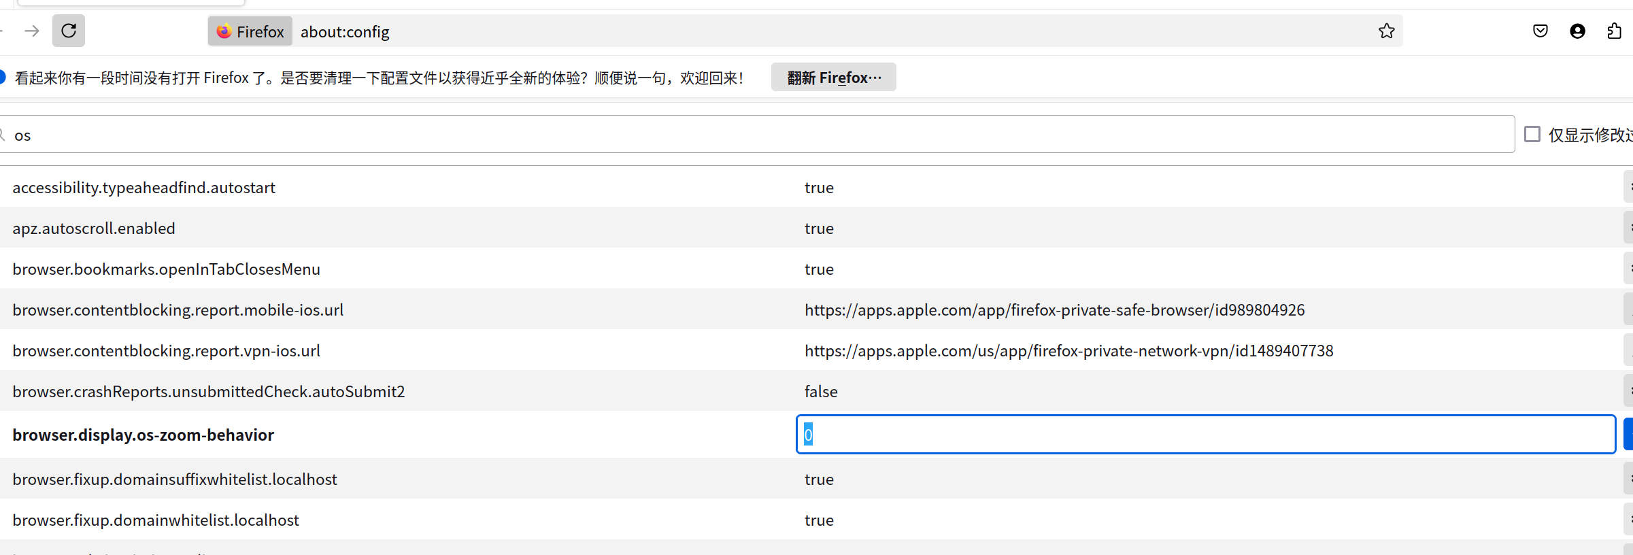Save the os-zoom-behavior value with blue button

coord(1628,434)
